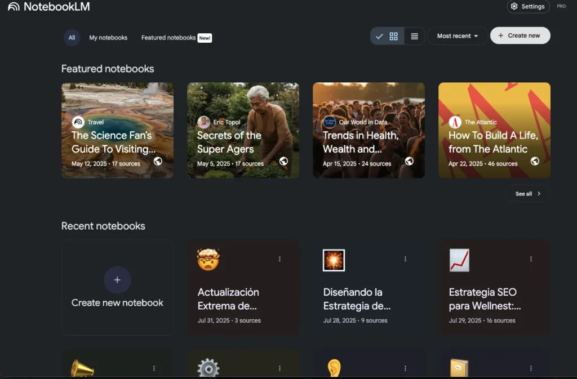Click See all featured notebooks
This screenshot has height=379, width=577.
click(527, 194)
